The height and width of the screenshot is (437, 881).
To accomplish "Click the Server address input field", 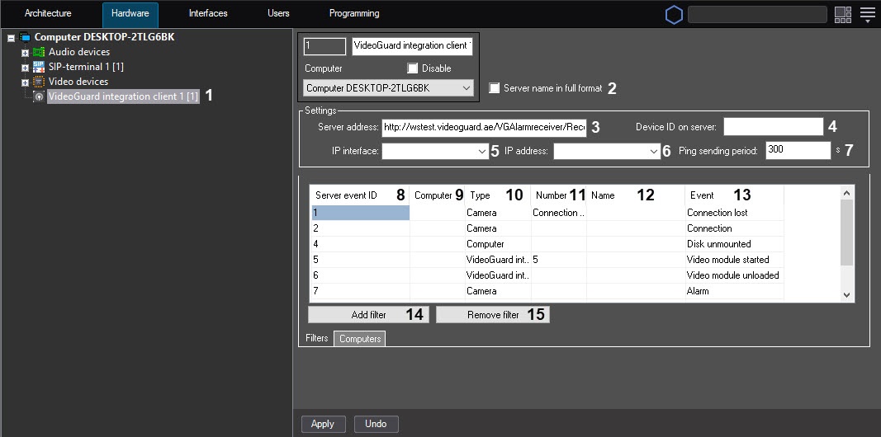I will click(x=484, y=128).
